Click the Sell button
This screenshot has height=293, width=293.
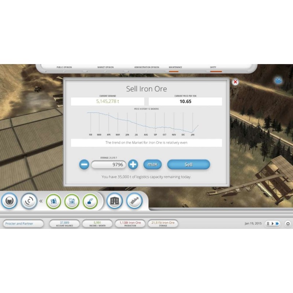(189, 164)
